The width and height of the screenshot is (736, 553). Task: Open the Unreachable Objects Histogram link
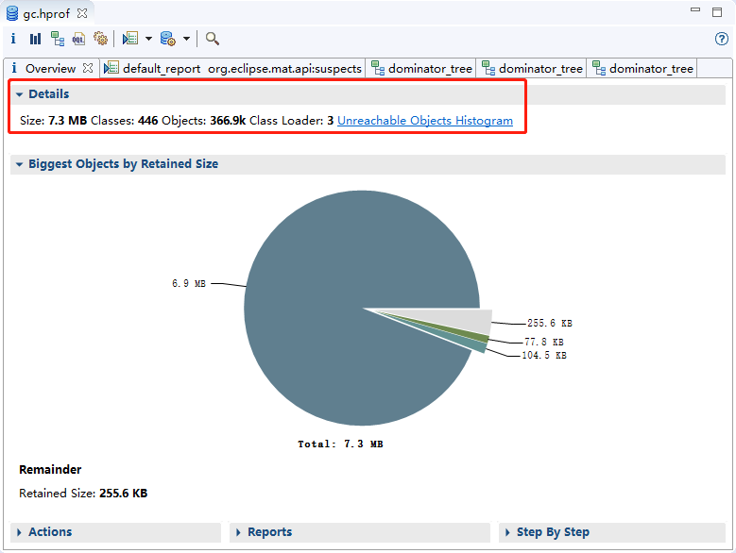(x=425, y=121)
